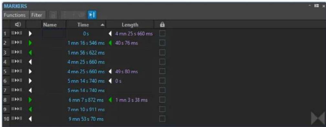Select marker 6 time 5 mn 14 s 740 ms
This screenshot has height=127, width=326.
point(86,81)
